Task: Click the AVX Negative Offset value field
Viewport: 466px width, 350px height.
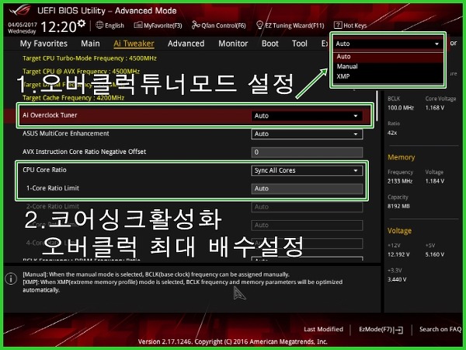Action: tap(307, 152)
